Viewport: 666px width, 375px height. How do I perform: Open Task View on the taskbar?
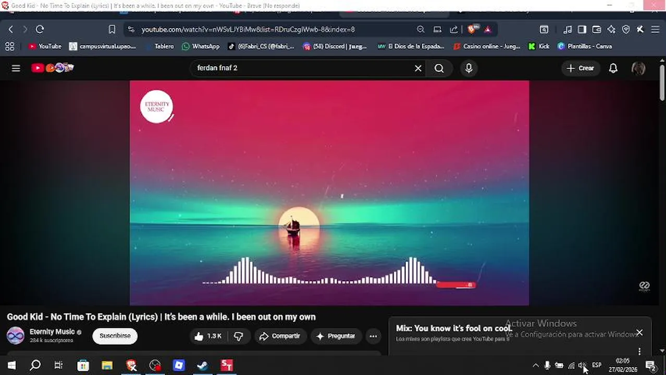point(58,366)
